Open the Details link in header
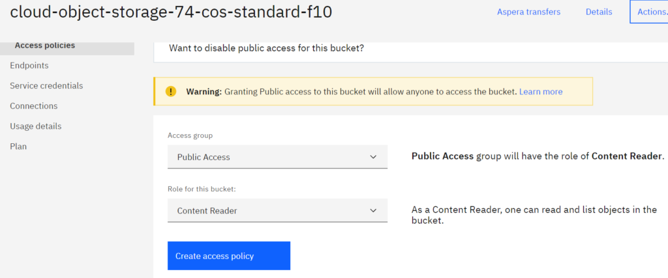 click(x=599, y=12)
